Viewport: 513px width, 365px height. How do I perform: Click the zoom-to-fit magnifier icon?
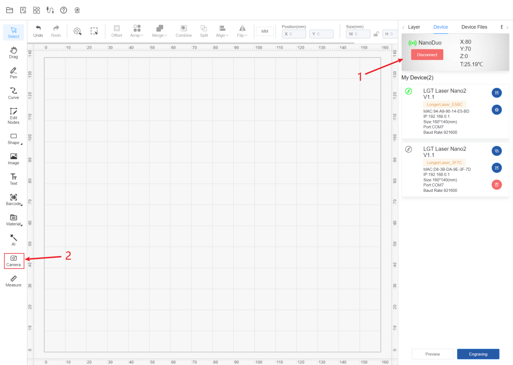[x=77, y=31]
